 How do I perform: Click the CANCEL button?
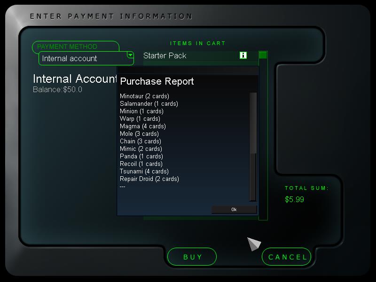286,257
